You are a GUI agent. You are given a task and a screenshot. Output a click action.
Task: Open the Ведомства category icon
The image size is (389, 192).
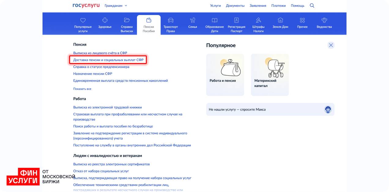point(324,21)
